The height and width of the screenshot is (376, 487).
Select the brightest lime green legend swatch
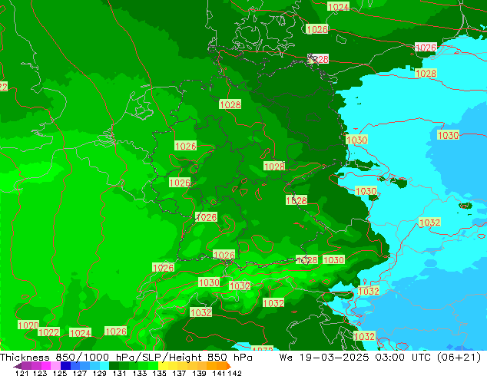[x=153, y=365]
